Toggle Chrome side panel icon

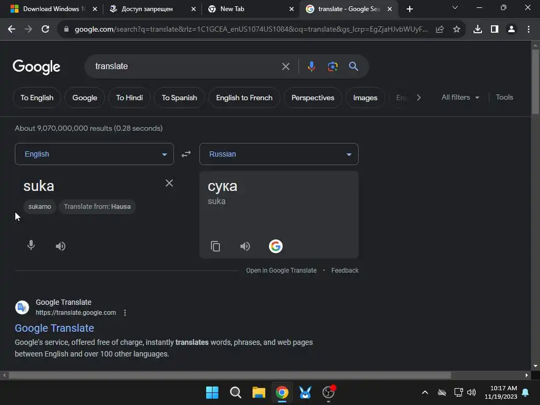[495, 30]
